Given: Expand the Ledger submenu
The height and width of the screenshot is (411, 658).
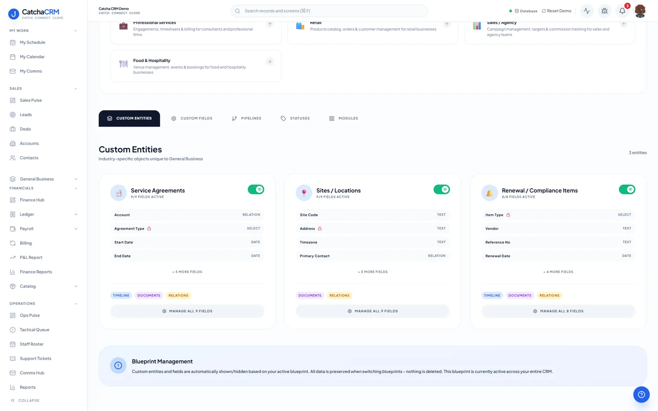Looking at the screenshot, I should pyautogui.click(x=76, y=214).
